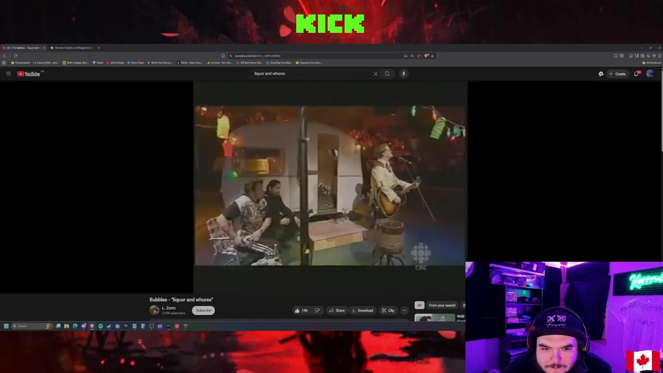This screenshot has width=663, height=373.
Task: Open the L. Zorro channel avatar
Action: (154, 310)
